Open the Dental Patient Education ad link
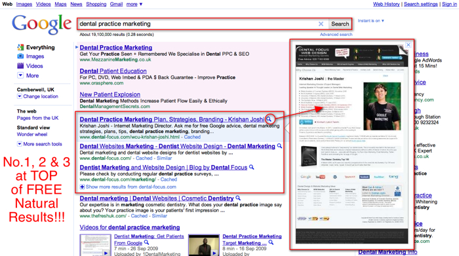 (x=113, y=71)
